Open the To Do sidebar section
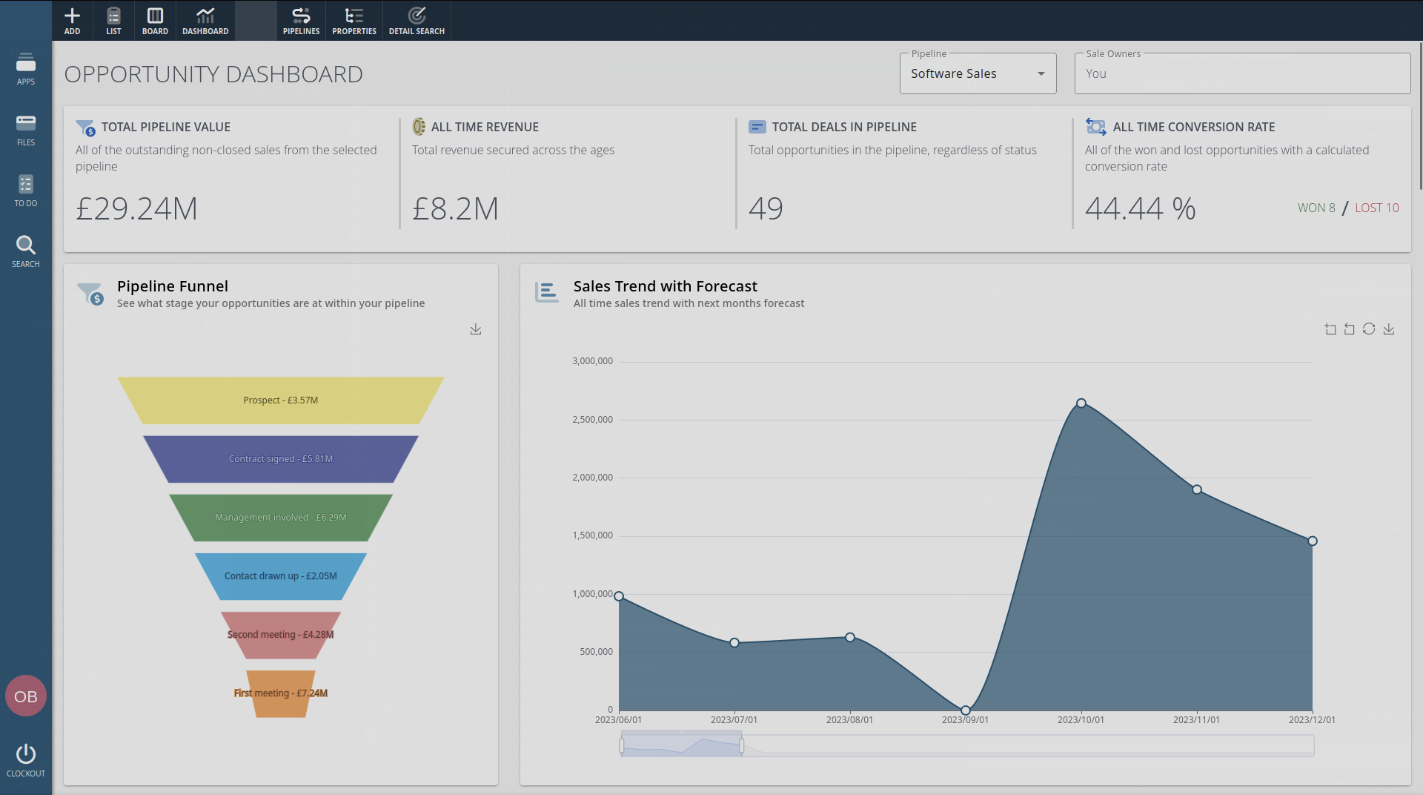 (x=26, y=191)
